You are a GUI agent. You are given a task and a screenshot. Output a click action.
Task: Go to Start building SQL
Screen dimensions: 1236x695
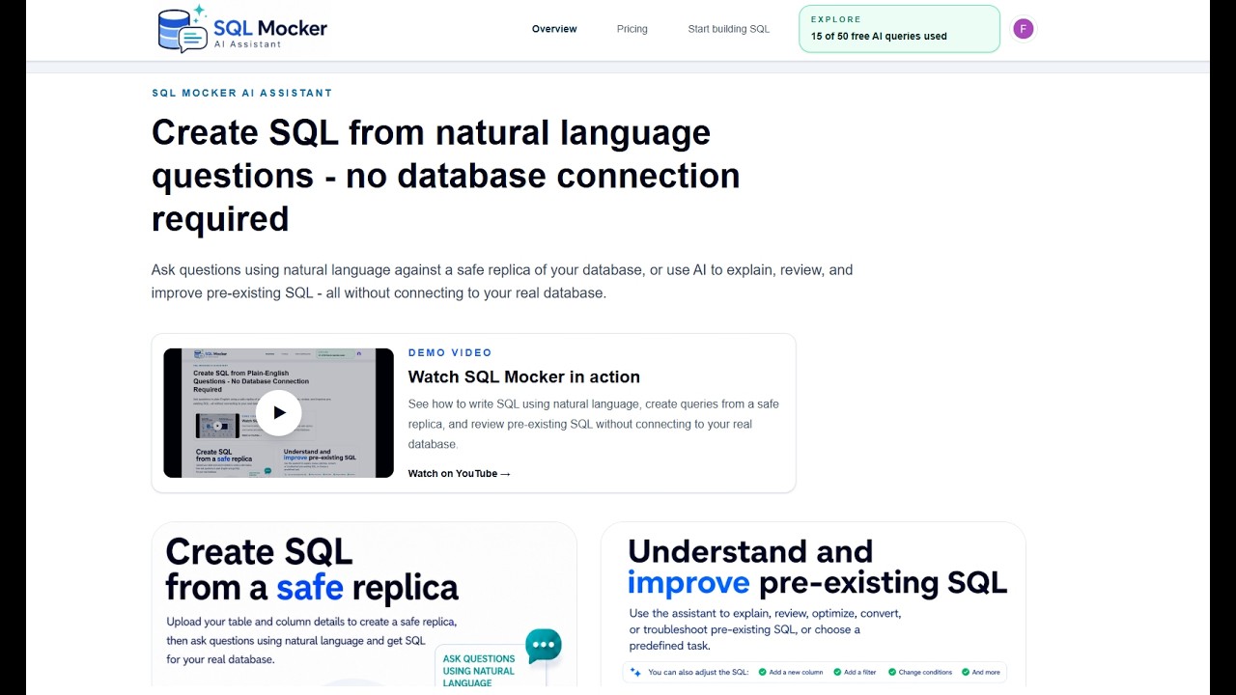point(729,29)
